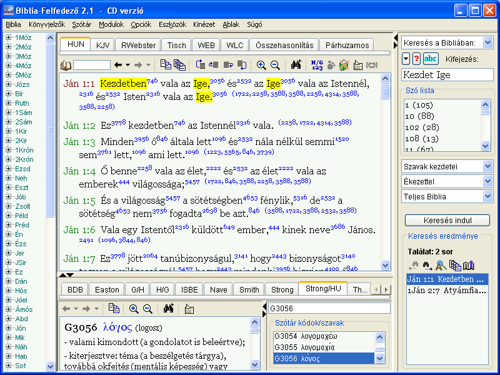Image resolution: width=500 pixels, height=375 pixels.
Task: Select the Jób book in the tree
Action: [21, 197]
